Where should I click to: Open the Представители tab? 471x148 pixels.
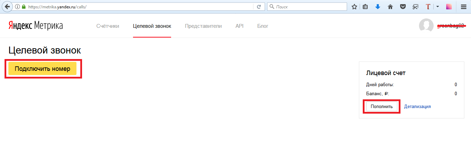click(x=203, y=26)
